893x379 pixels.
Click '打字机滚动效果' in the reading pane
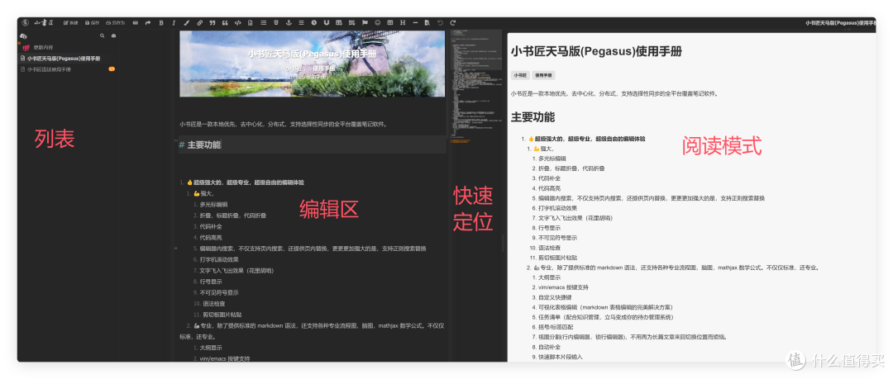556,208
